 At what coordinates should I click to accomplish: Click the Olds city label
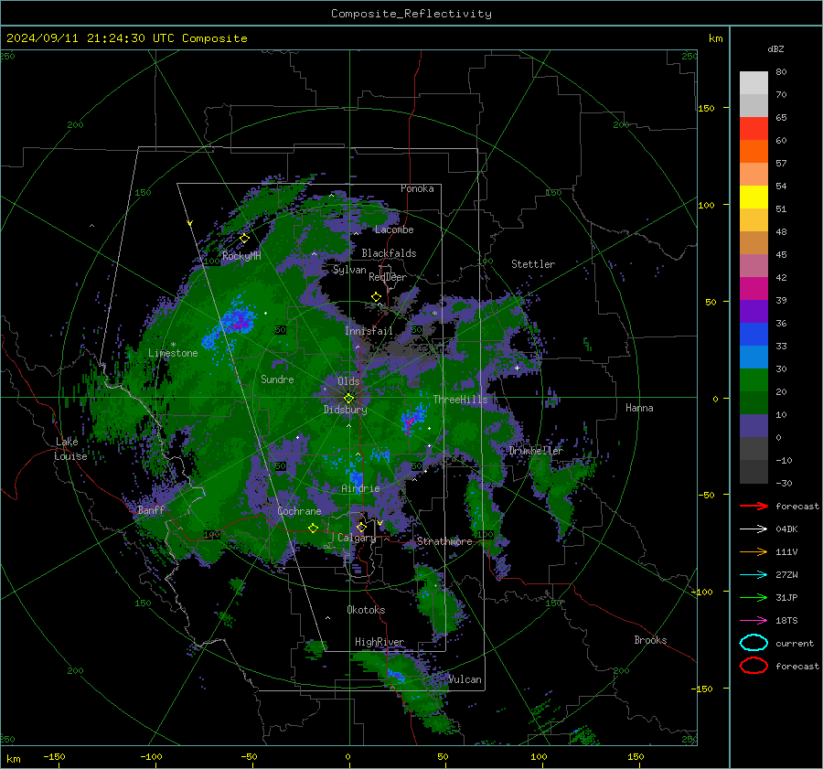coord(348,381)
